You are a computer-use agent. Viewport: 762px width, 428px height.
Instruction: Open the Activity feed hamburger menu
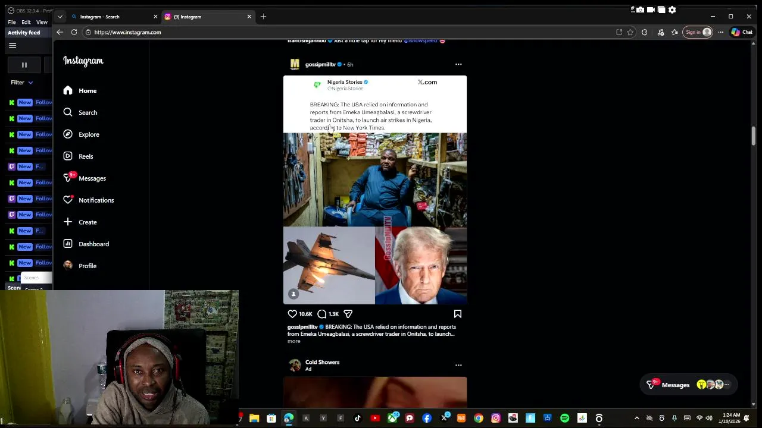(x=13, y=46)
